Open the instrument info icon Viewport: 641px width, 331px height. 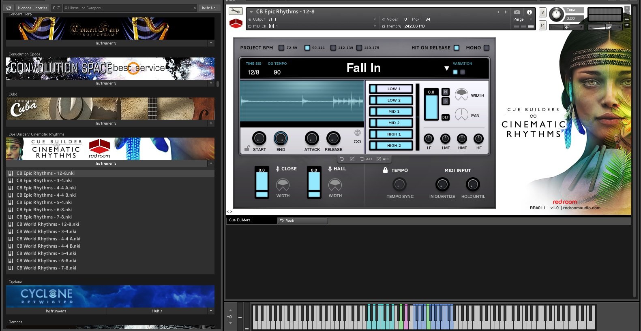(529, 12)
